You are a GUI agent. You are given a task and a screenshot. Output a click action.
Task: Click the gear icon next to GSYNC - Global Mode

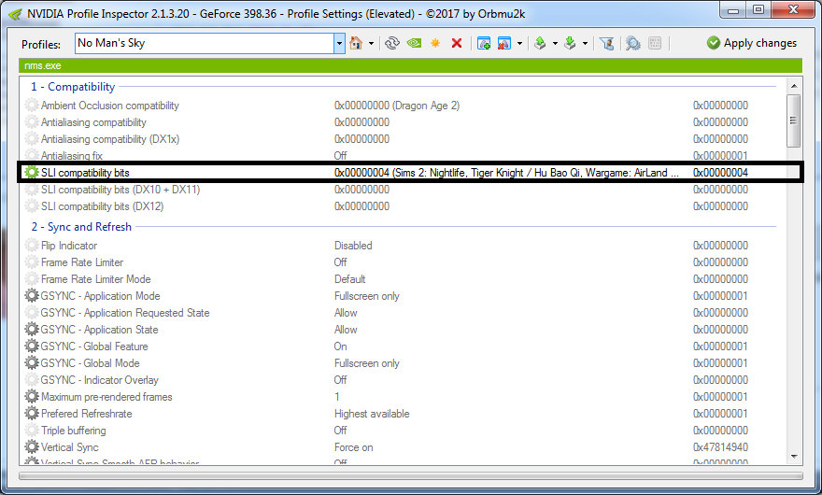tap(32, 363)
